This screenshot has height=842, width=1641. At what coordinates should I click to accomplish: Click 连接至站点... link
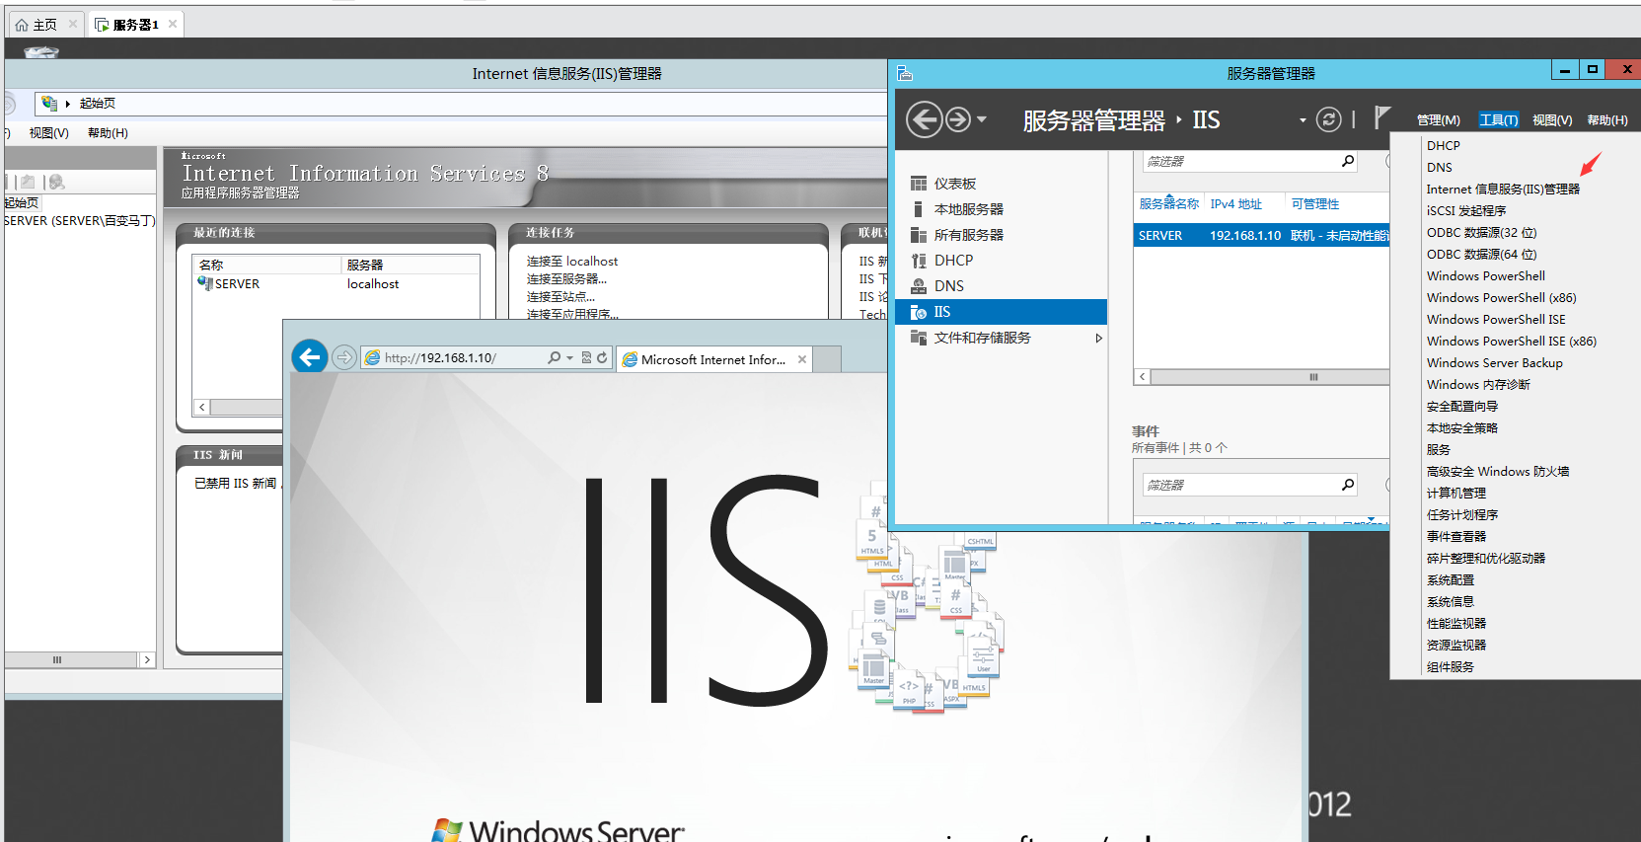(560, 297)
